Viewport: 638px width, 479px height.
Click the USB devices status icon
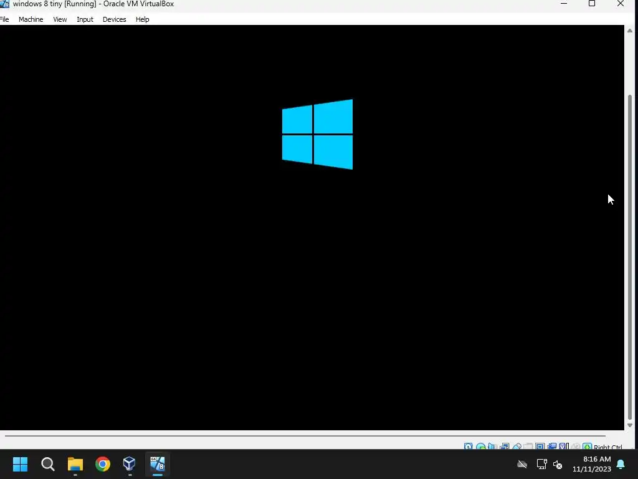pos(517,446)
